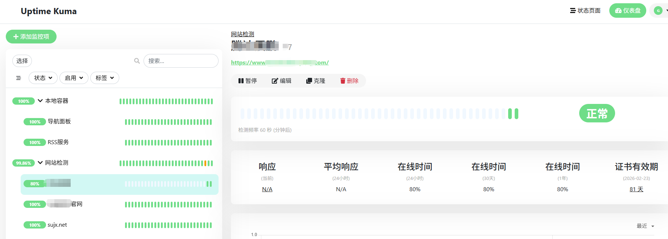
Task: Collapse the 网站检测 group chevron
Action: [x=40, y=163]
